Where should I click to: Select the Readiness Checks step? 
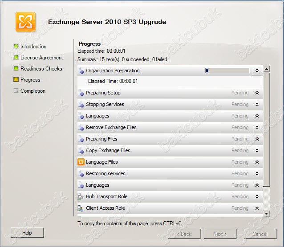pos(41,69)
